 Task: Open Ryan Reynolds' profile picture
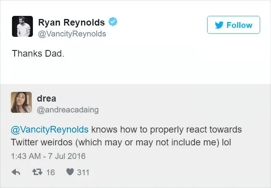[22, 26]
